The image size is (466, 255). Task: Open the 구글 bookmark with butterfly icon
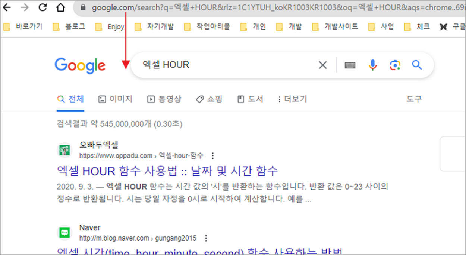(453, 27)
